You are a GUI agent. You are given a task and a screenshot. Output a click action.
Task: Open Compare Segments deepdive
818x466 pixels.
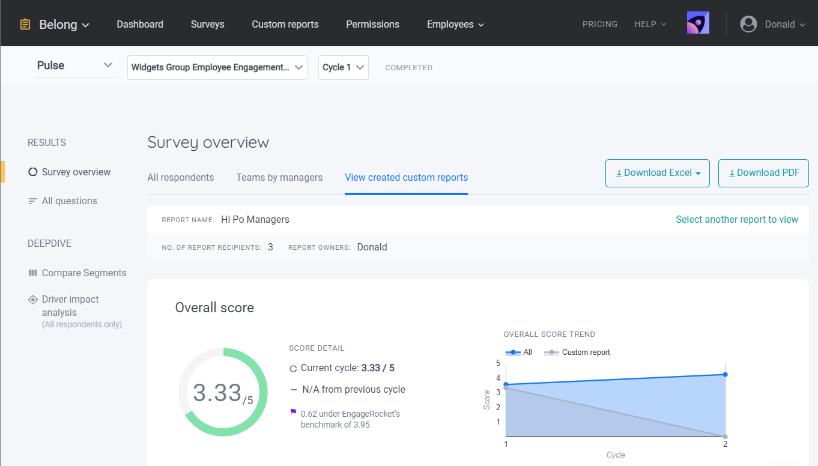point(84,273)
